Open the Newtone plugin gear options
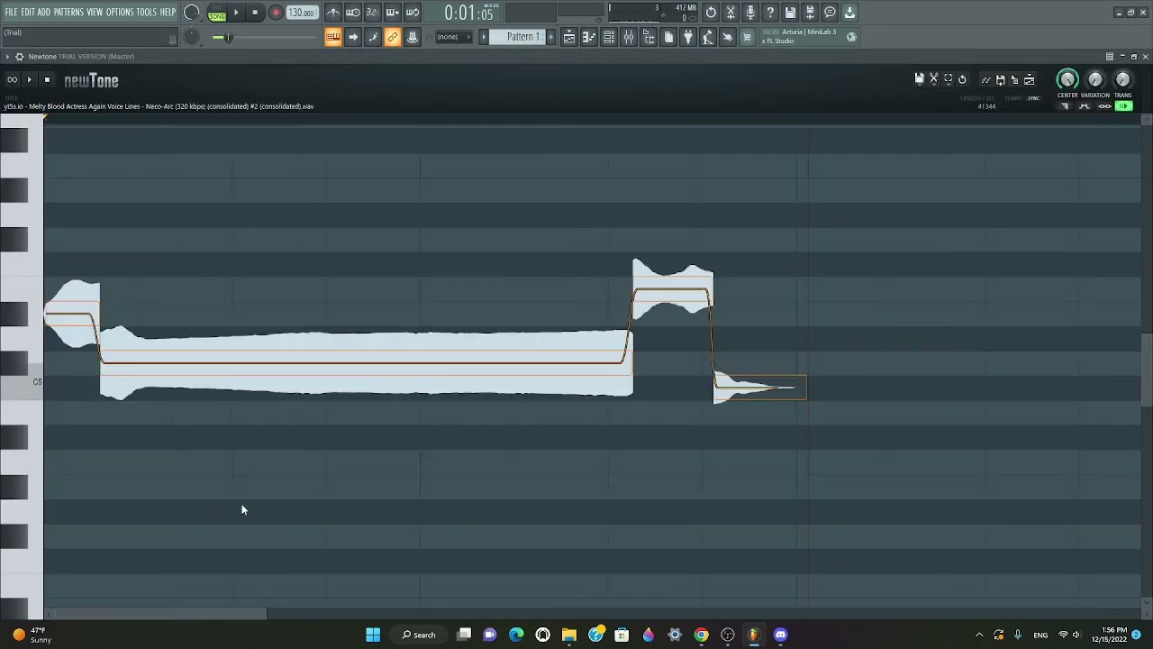The image size is (1153, 649). coord(19,57)
